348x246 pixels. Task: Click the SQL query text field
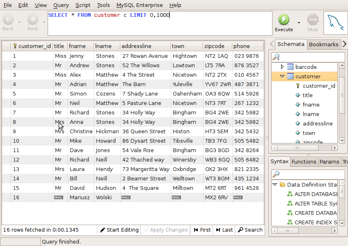pyautogui.click(x=160, y=23)
